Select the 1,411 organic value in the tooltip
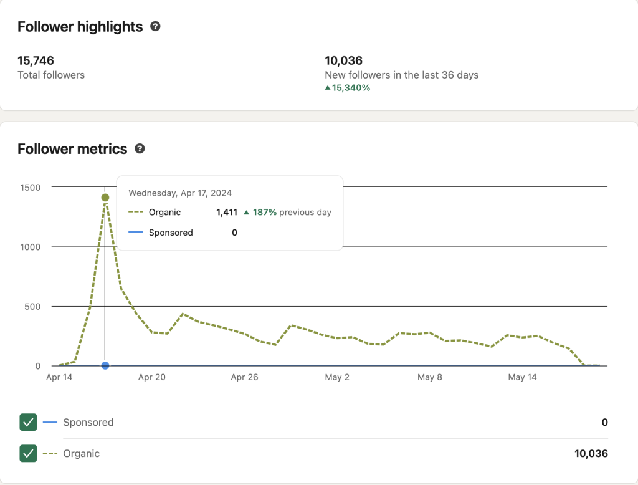Image resolution: width=638 pixels, height=485 pixels. (227, 212)
